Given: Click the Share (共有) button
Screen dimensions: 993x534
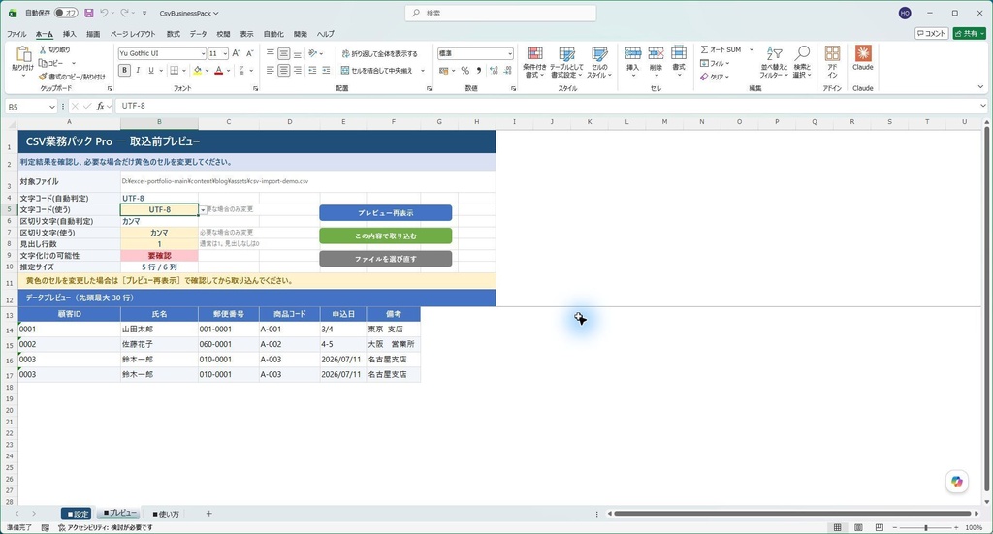Looking at the screenshot, I should 970,33.
